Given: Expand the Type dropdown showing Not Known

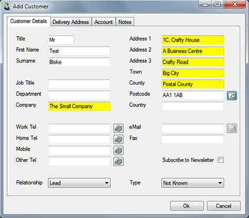Looking at the screenshot, I should tap(192, 183).
